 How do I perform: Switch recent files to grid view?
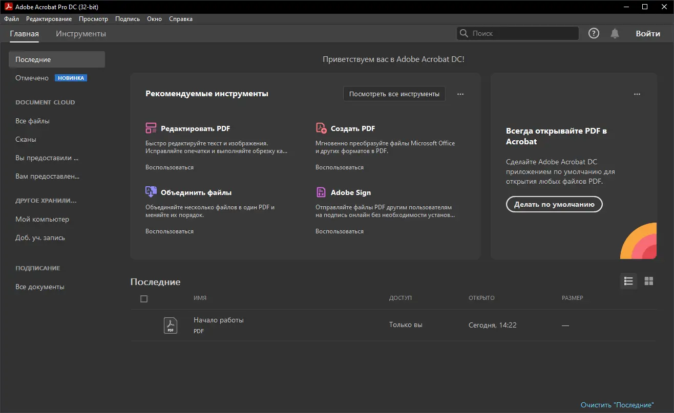point(648,281)
